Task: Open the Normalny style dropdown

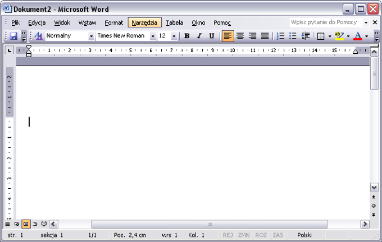Action: point(91,36)
